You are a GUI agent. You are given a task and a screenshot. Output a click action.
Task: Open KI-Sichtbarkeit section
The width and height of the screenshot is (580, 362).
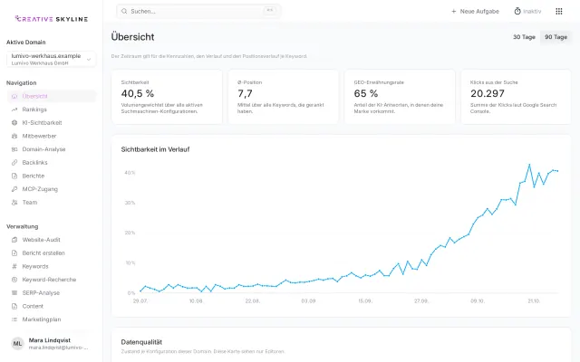click(x=52, y=123)
